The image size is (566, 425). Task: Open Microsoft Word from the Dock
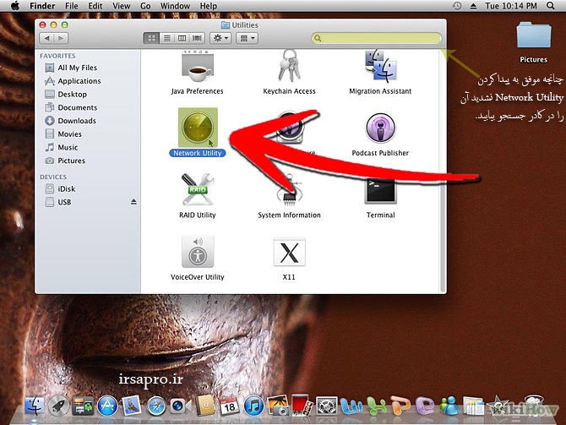pos(351,406)
